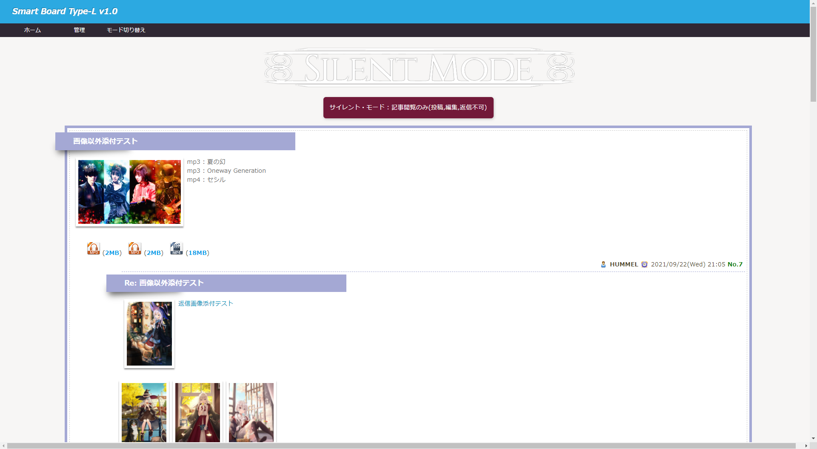The image size is (817, 449).
Task: Open the 管理 menu item
Action: [79, 30]
